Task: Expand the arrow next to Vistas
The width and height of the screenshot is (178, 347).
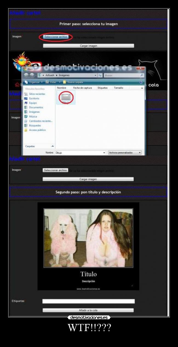Action: [x=60, y=82]
